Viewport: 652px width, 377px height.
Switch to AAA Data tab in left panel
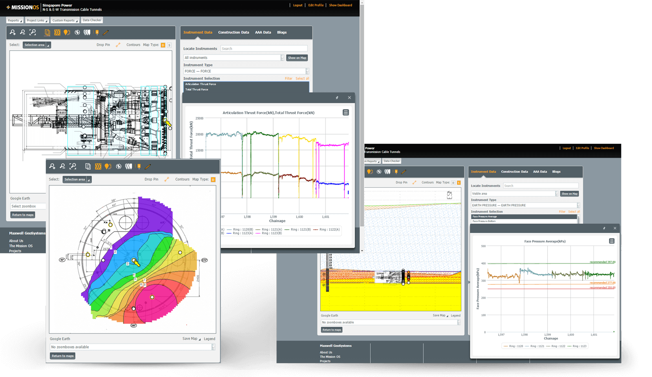263,32
